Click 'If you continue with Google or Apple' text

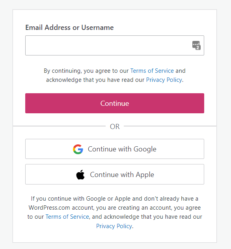(81, 199)
